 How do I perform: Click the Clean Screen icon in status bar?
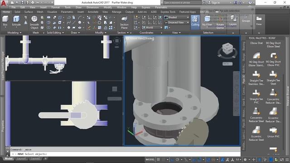coord(282,159)
